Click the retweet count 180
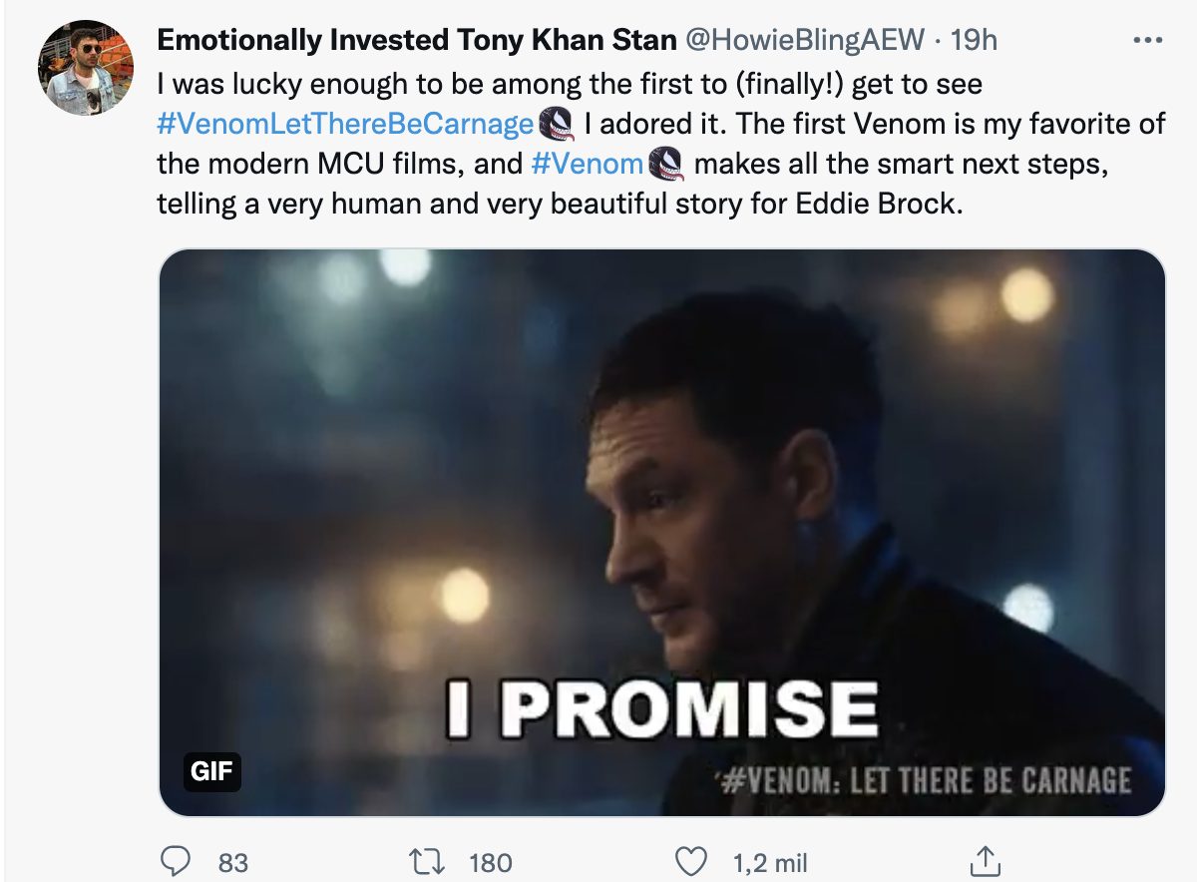Viewport: 1197px width, 882px height. [x=489, y=862]
